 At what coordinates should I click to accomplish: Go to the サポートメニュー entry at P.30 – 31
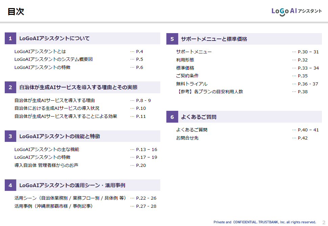[x=194, y=52]
